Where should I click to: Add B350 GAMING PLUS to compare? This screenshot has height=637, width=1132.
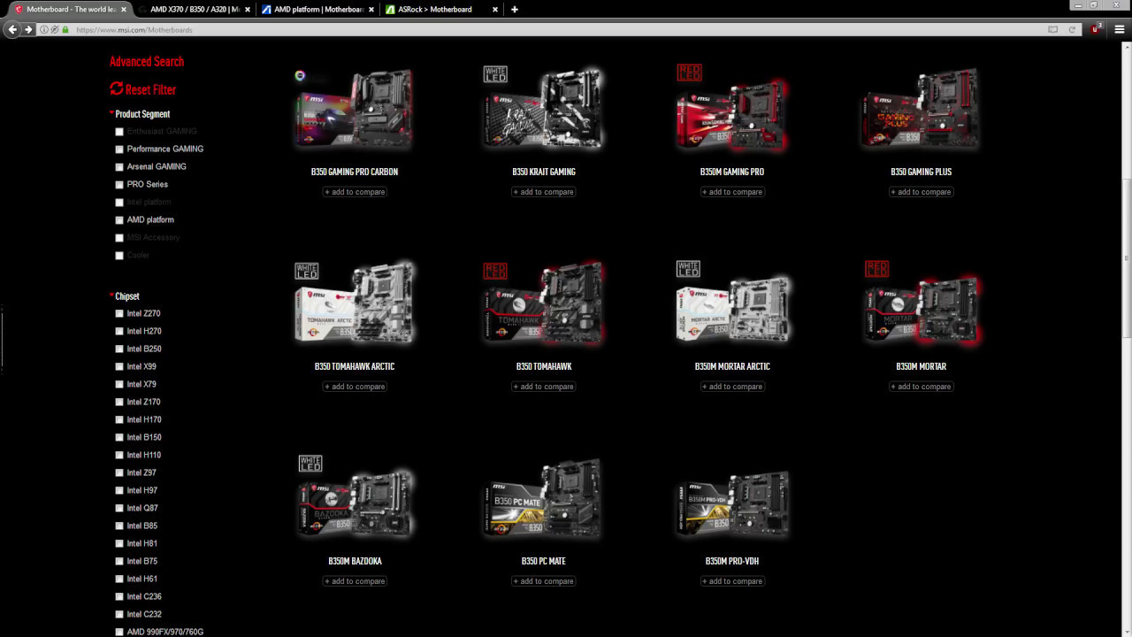pos(921,192)
